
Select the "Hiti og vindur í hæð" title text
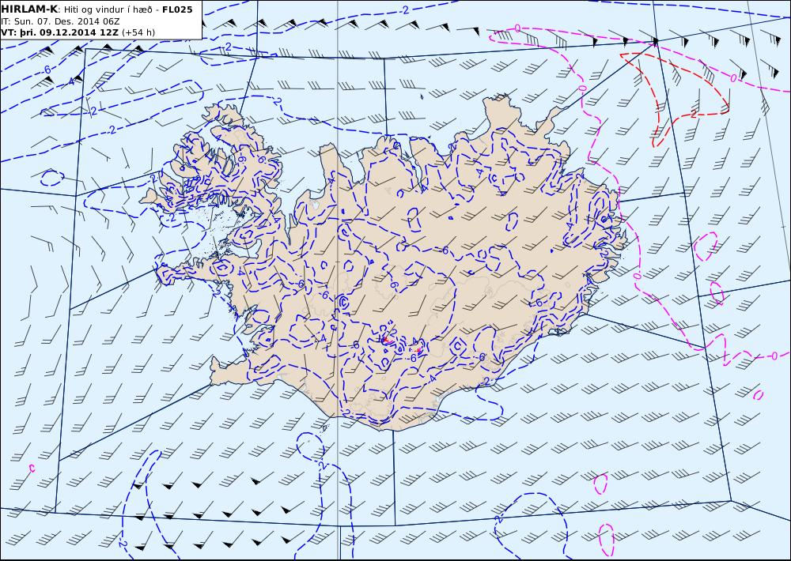click(x=108, y=10)
